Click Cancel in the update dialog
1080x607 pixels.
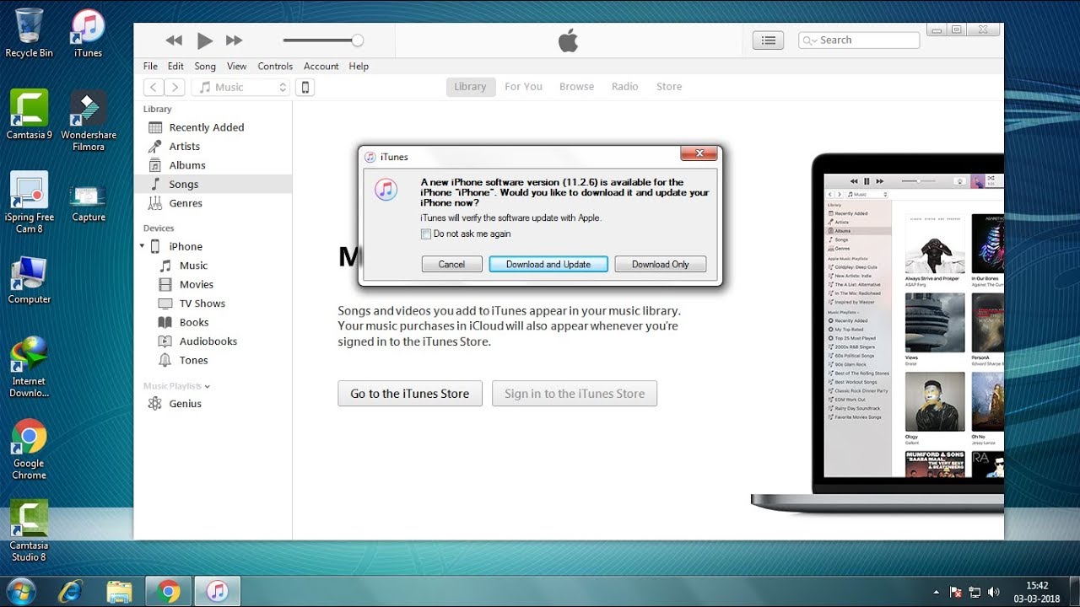pos(451,264)
